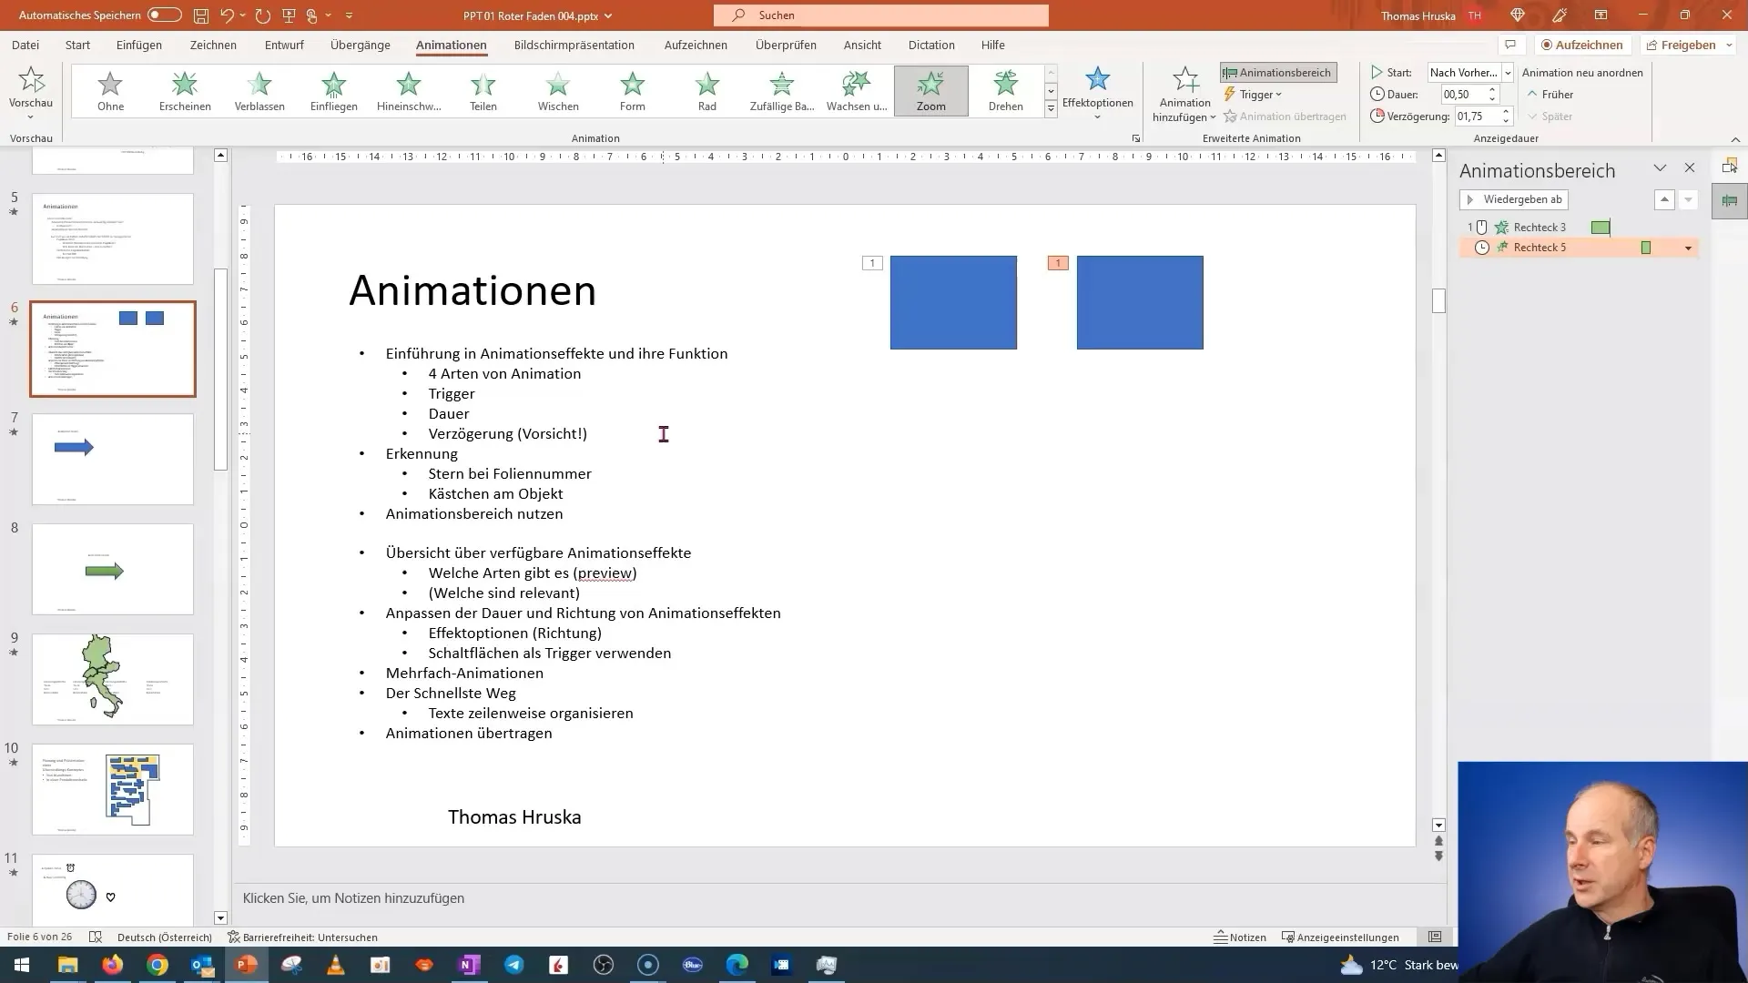Expand the Trigger dropdown in ribbon
The height and width of the screenshot is (983, 1748).
[1254, 94]
